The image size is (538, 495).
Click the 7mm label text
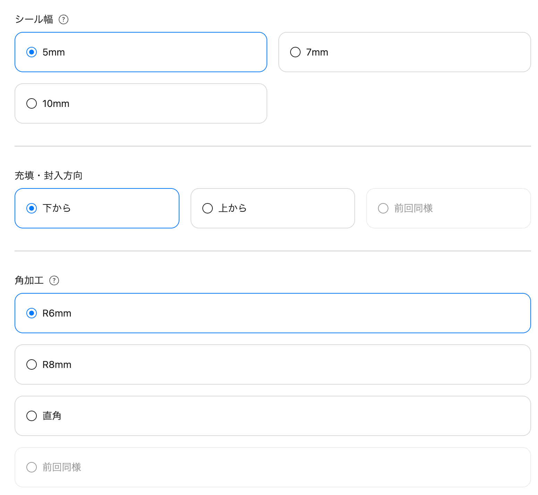[317, 52]
